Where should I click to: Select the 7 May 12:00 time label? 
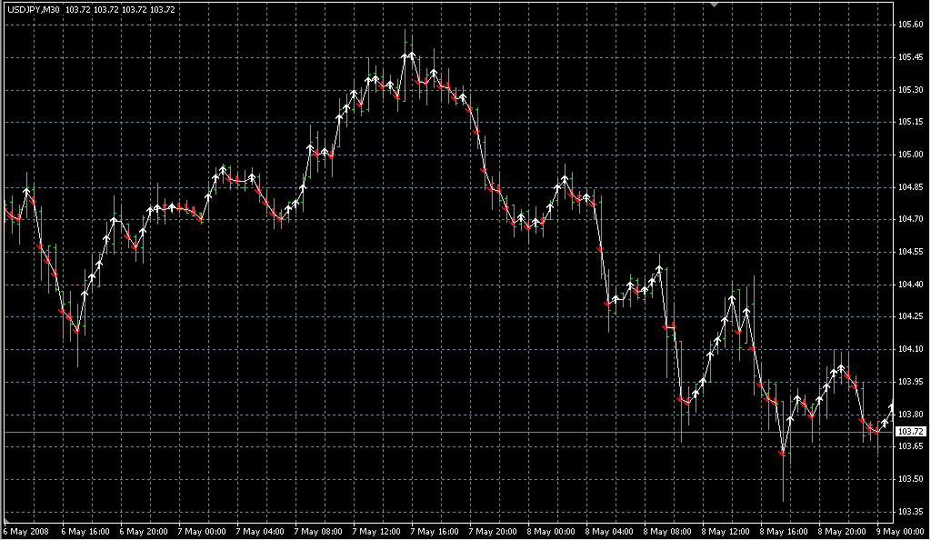tap(376, 531)
